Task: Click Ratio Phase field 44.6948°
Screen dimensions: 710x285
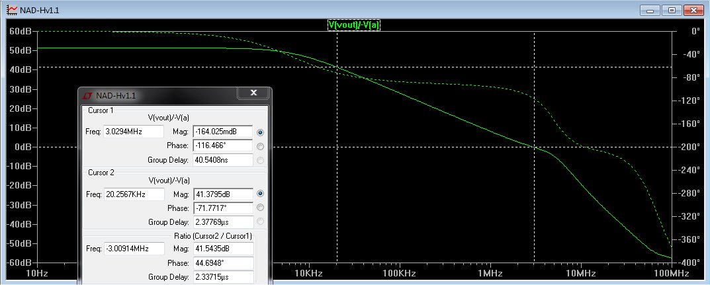Action: (x=223, y=263)
